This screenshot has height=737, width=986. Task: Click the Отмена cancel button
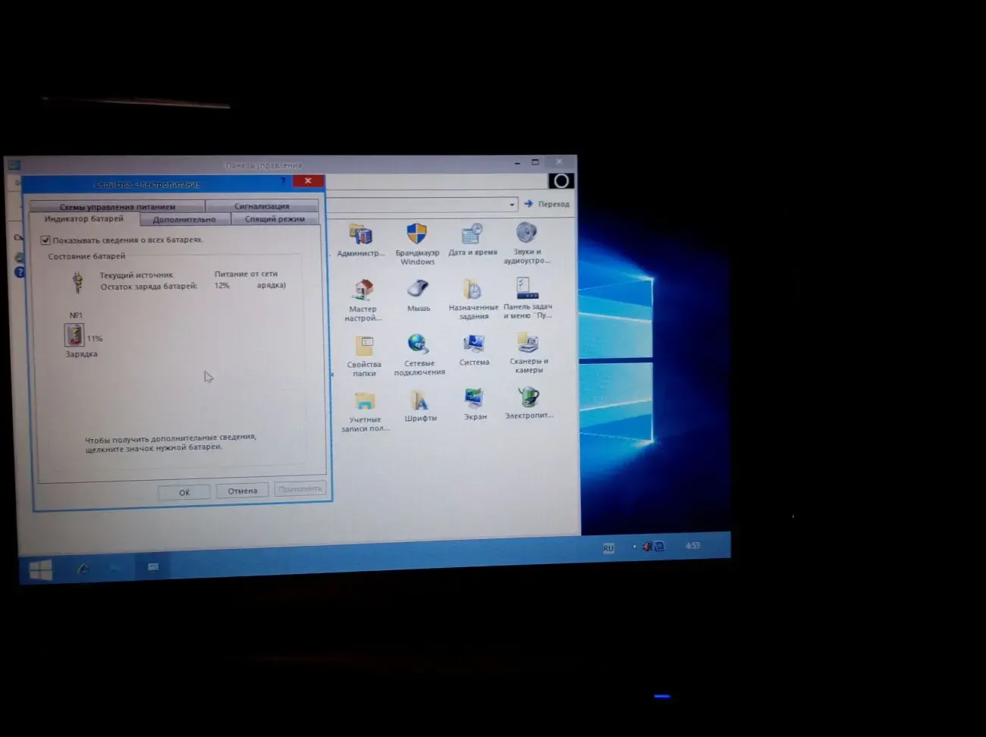242,491
